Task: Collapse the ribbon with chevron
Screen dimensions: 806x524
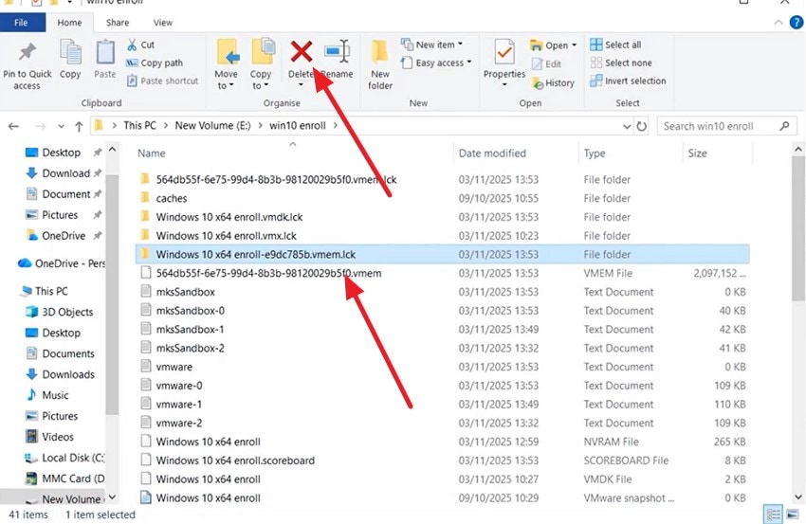Action: click(x=779, y=22)
